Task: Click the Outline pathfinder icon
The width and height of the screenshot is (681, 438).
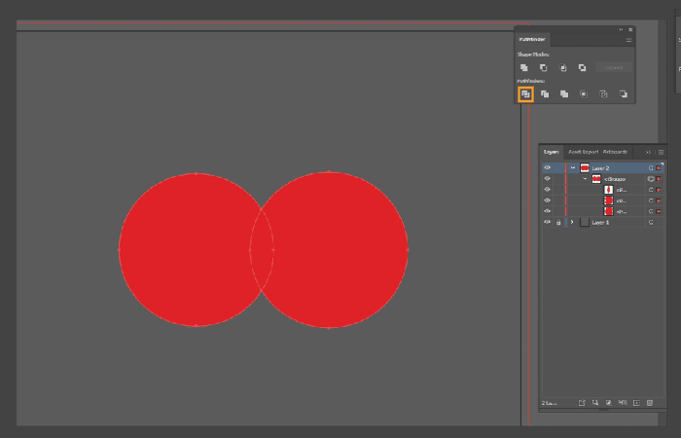Action: click(603, 93)
